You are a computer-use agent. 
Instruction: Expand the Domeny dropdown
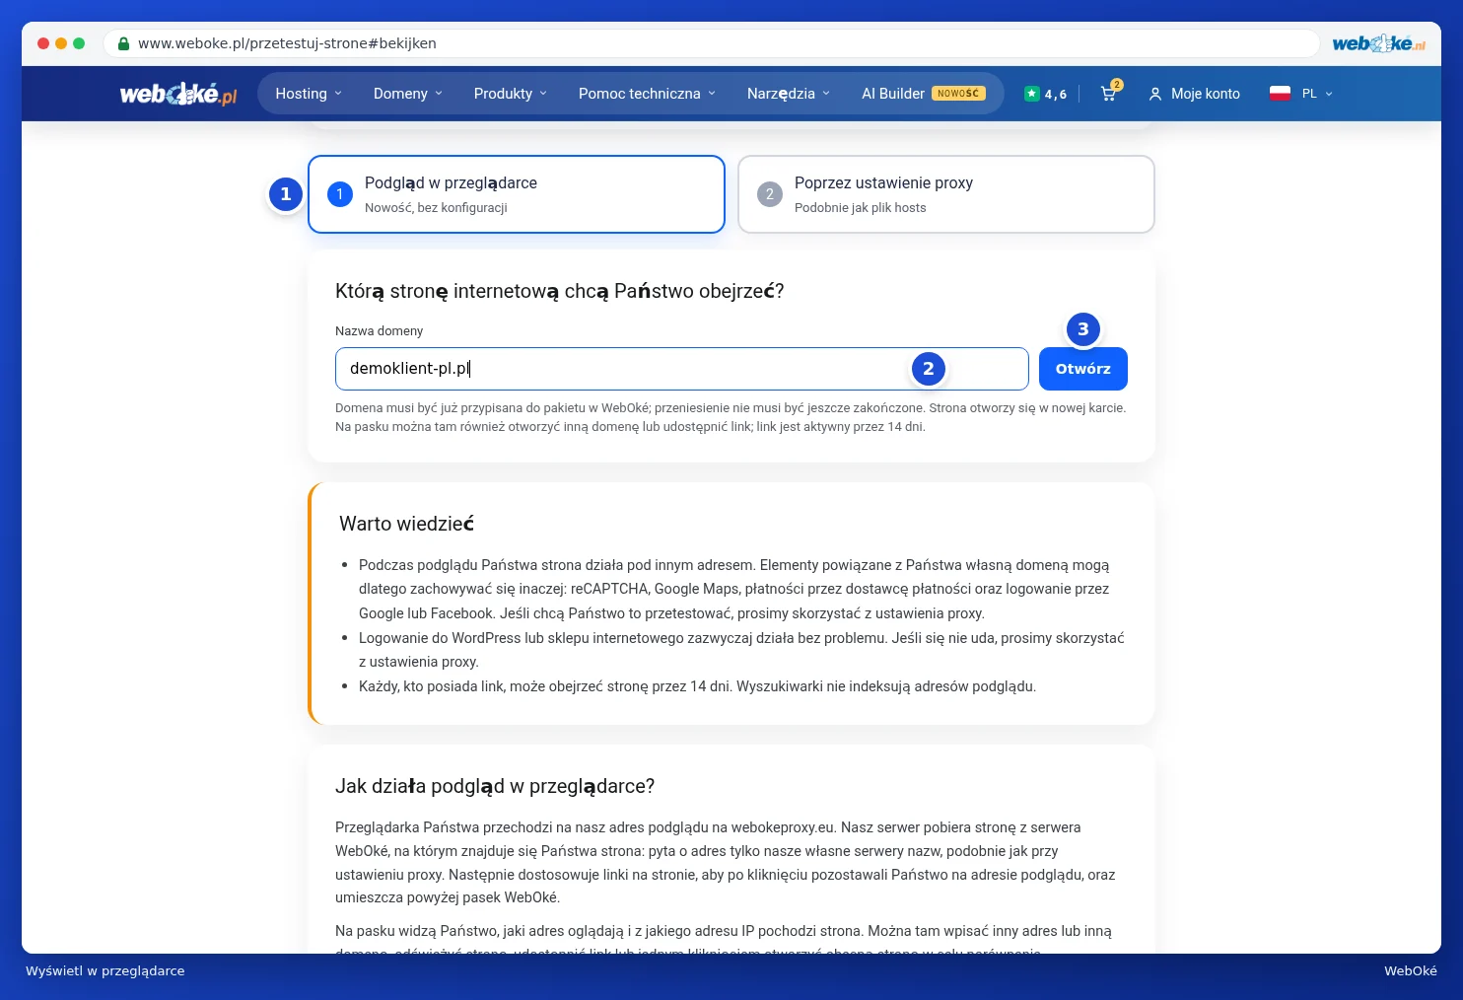[408, 94]
